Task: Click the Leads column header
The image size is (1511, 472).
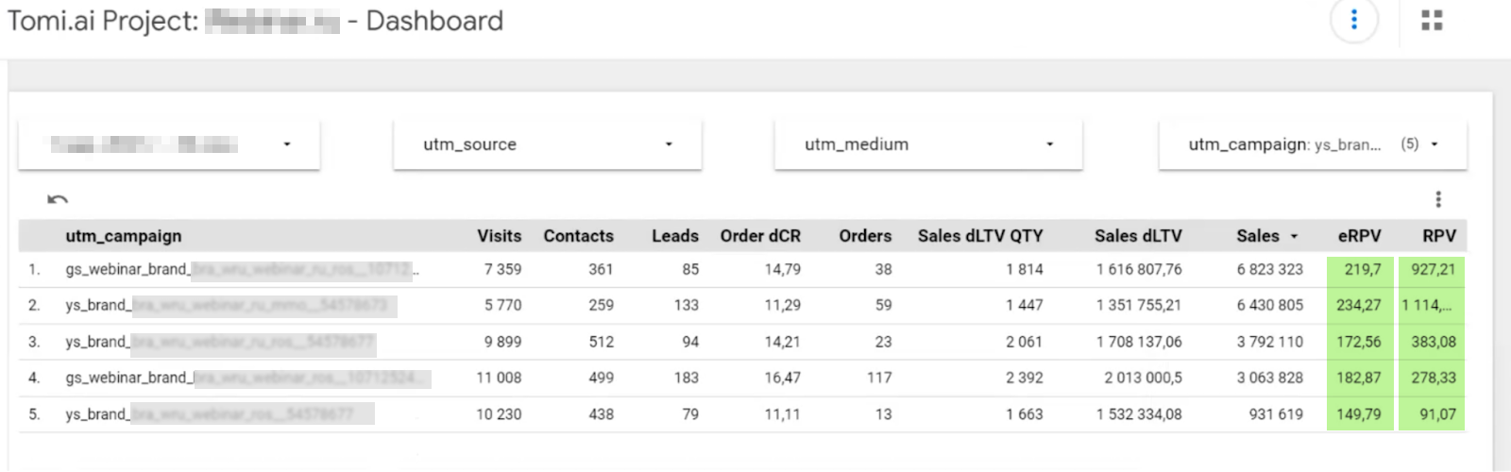Action: coord(674,236)
